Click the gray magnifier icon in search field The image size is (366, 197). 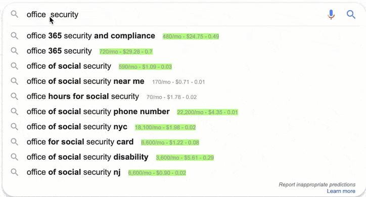[15, 14]
